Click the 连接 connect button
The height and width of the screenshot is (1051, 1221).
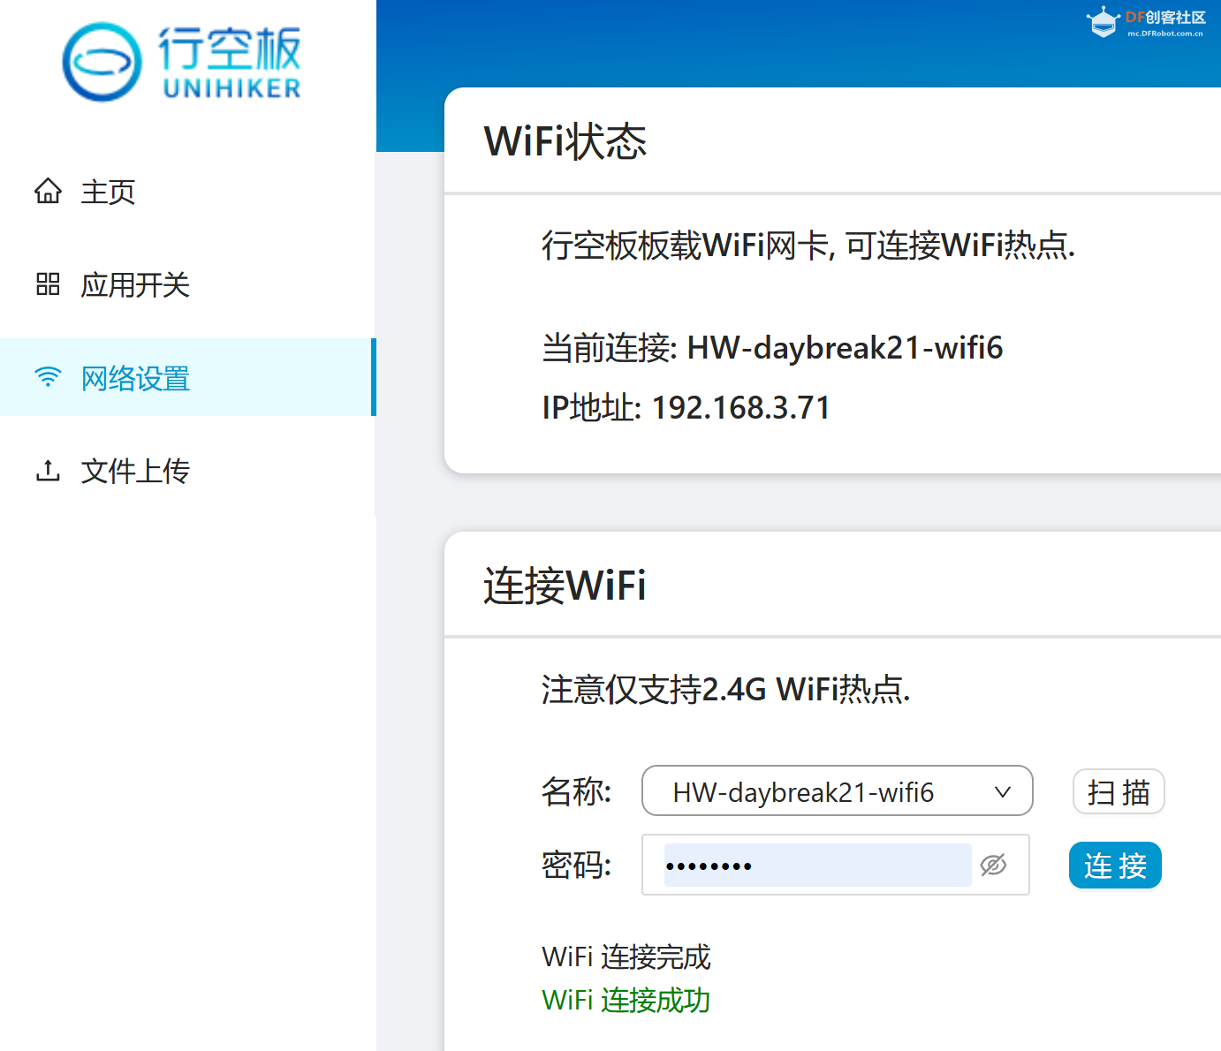[x=1115, y=866]
